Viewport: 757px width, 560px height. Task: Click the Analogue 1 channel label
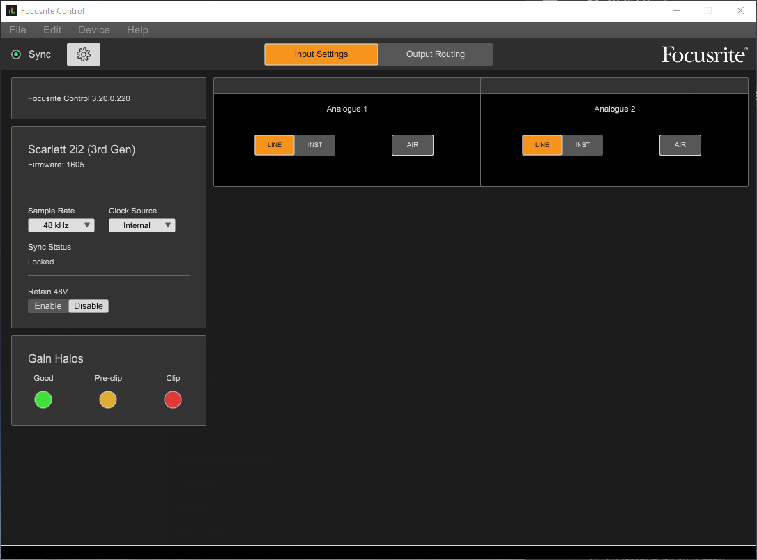(346, 109)
